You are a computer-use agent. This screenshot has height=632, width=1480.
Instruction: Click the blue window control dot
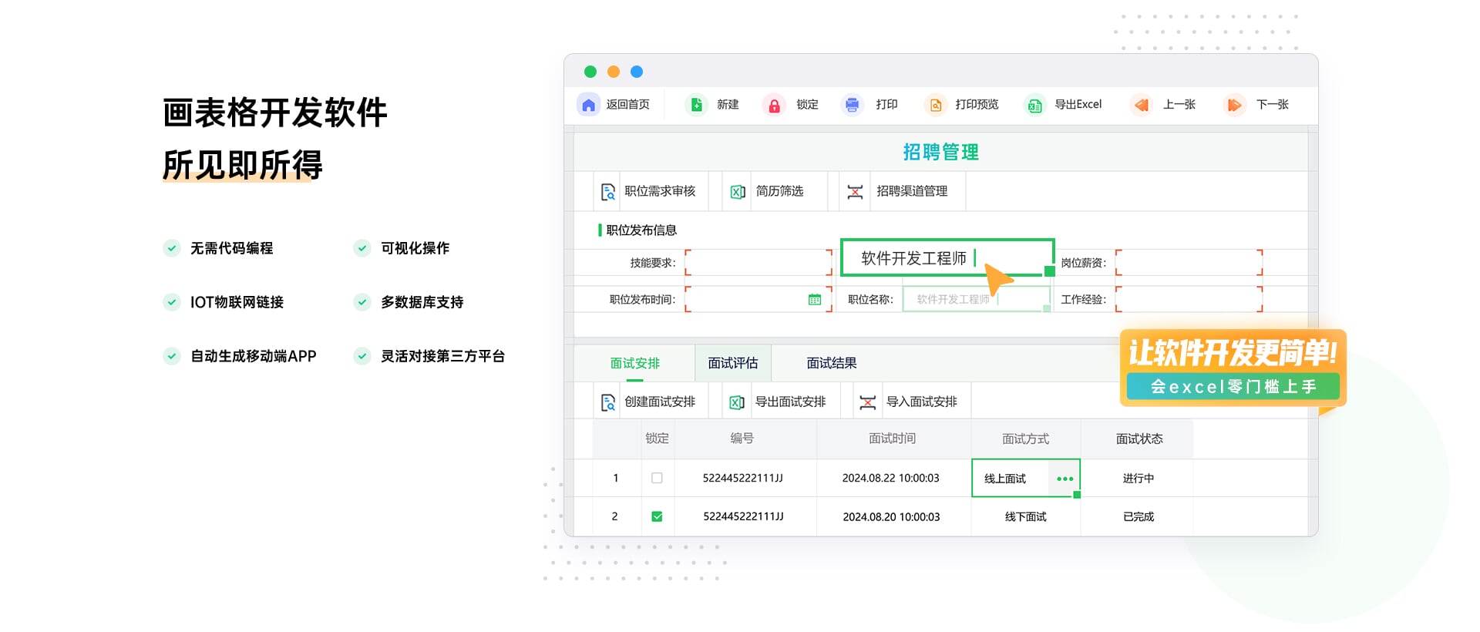(637, 72)
